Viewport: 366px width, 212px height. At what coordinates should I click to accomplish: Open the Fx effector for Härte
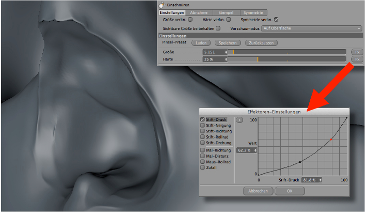pyautogui.click(x=356, y=60)
